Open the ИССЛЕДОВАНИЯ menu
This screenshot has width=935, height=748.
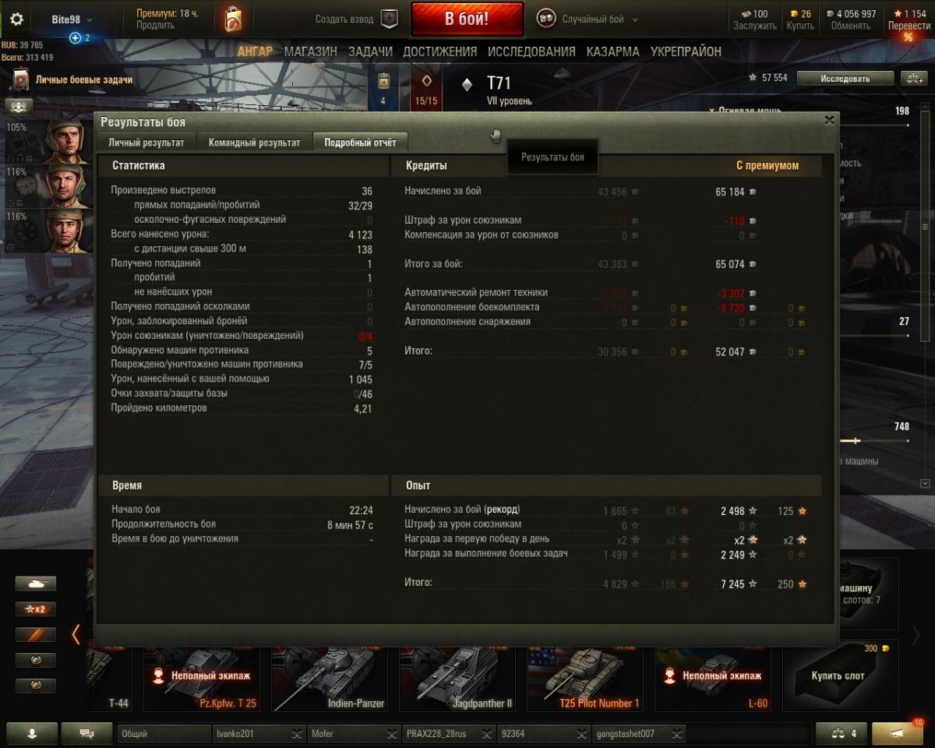click(x=531, y=51)
